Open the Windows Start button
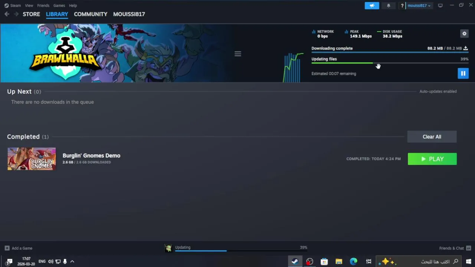This screenshot has height=267, width=475. point(468,261)
